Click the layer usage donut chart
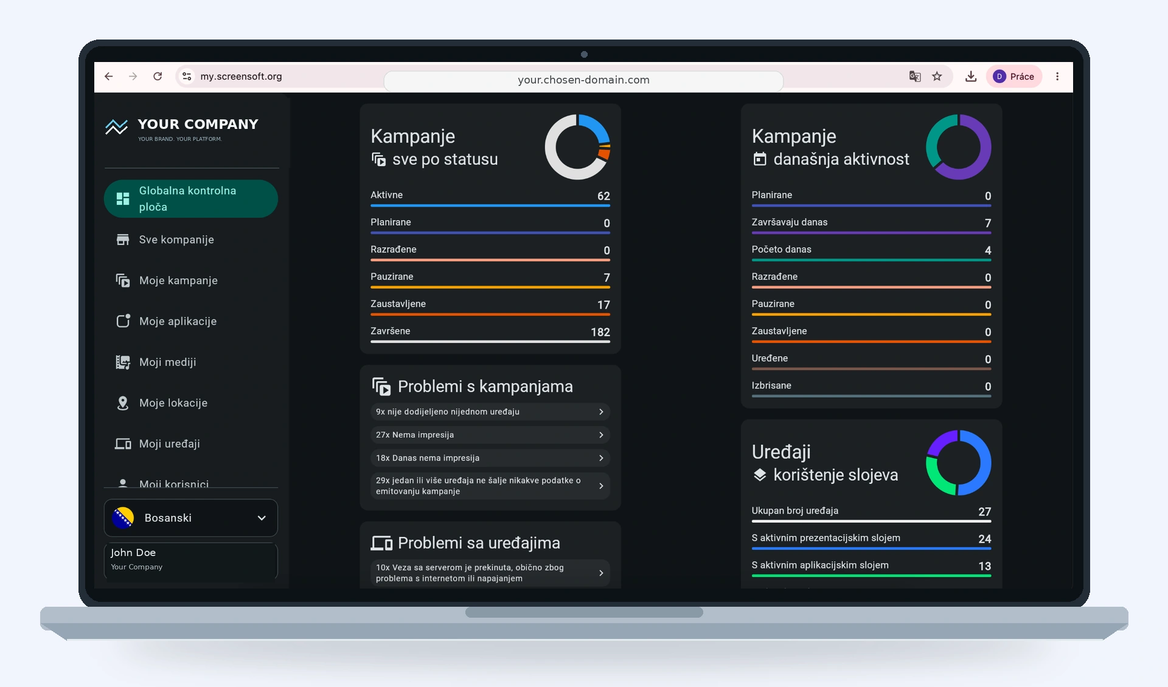Screen dimensions: 1168x687 click(x=958, y=463)
